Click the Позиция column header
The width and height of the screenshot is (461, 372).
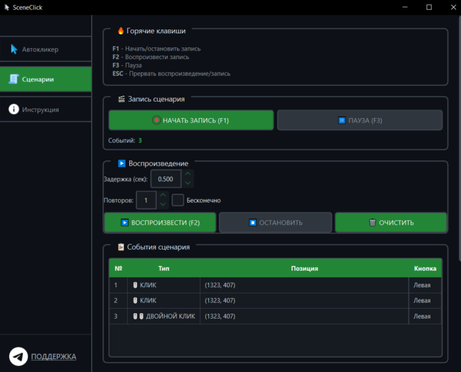click(304, 269)
